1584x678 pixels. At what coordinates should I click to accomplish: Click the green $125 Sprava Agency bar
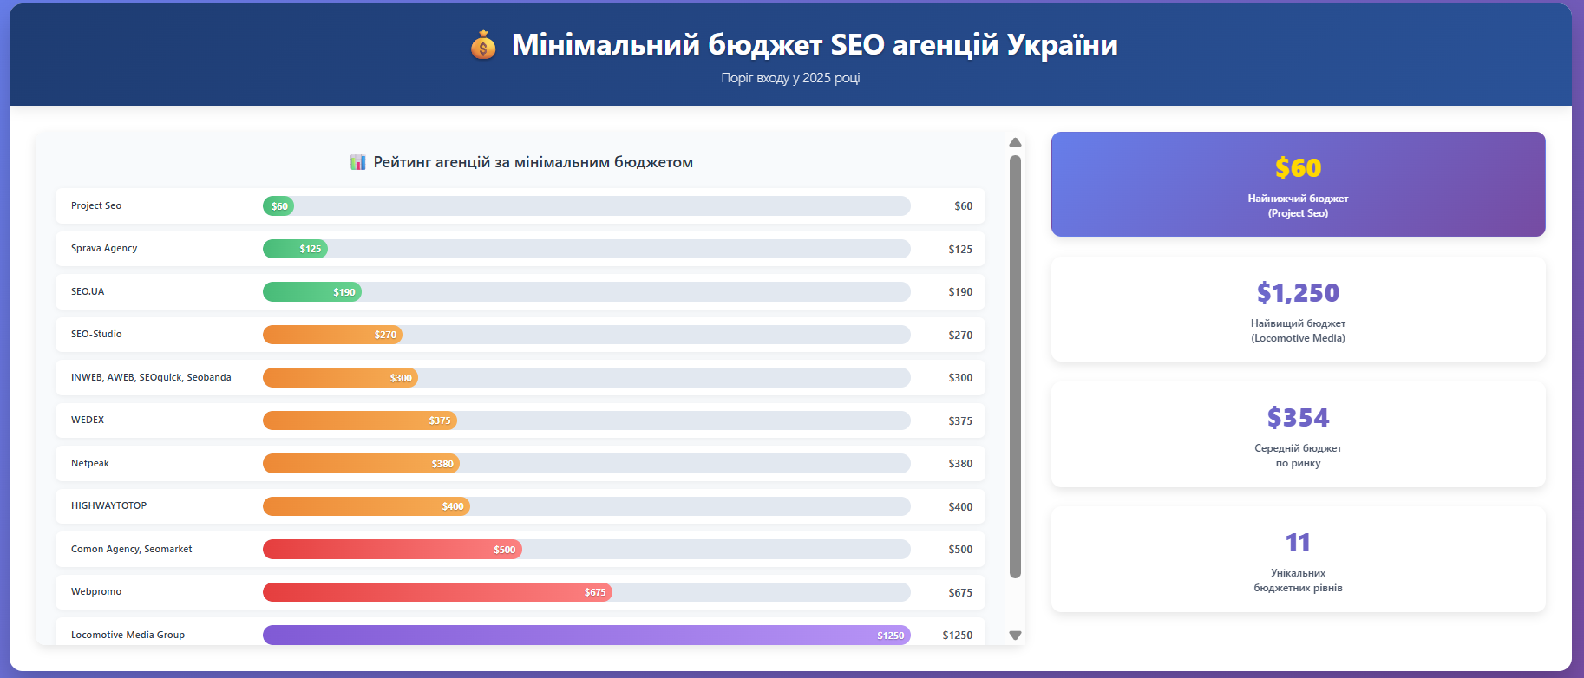(295, 249)
